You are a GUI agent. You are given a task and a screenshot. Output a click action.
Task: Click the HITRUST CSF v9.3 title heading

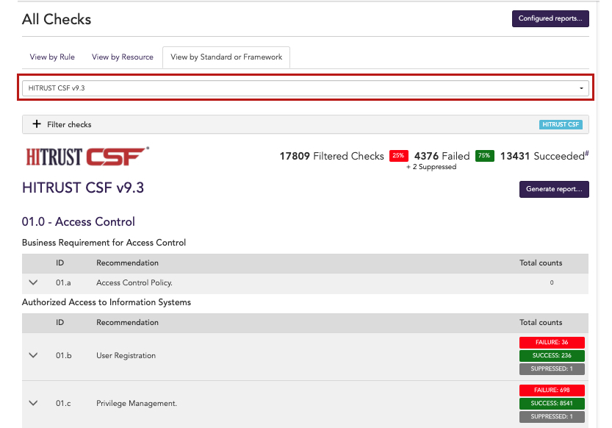pyautogui.click(x=83, y=188)
